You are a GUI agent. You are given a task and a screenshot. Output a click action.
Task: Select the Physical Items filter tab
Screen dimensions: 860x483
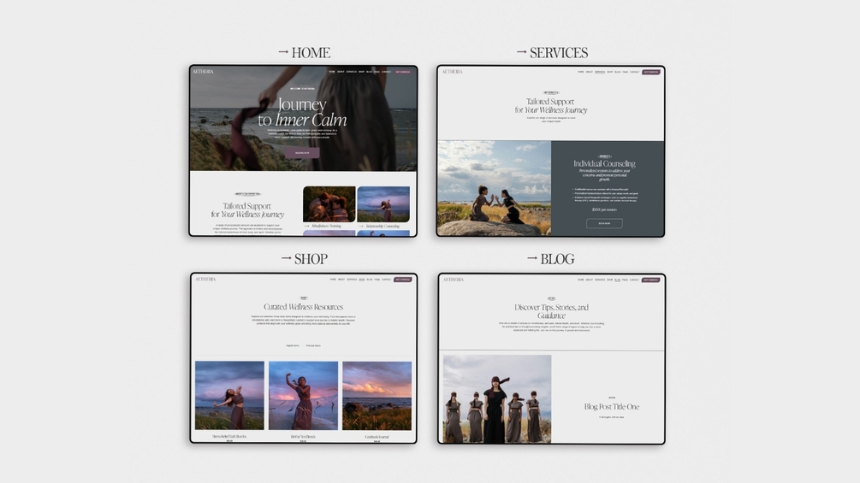(313, 345)
